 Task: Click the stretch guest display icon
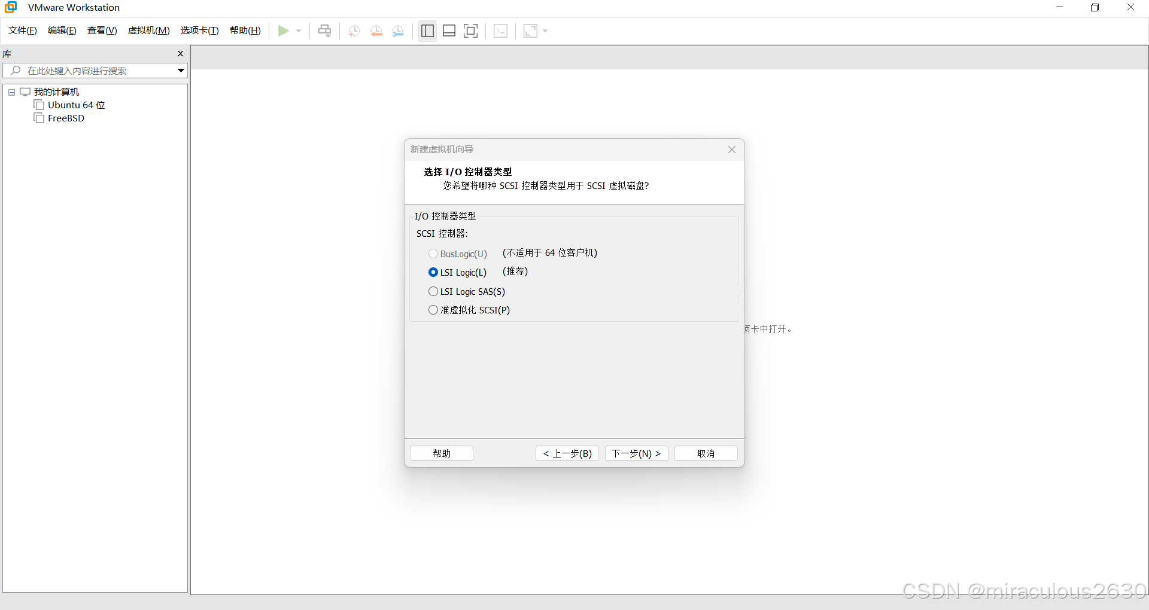(530, 30)
